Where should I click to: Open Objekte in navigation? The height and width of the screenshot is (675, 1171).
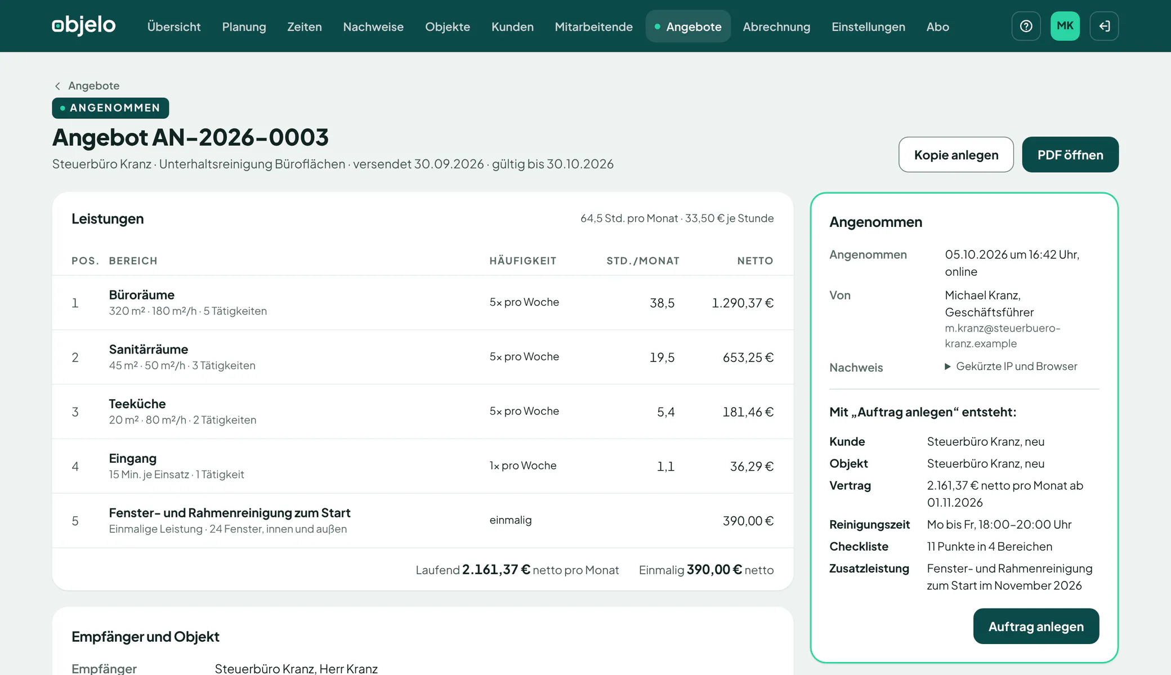448,26
